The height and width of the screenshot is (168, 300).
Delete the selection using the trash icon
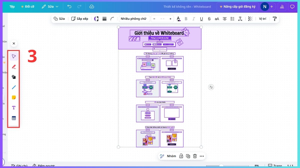(x=195, y=156)
